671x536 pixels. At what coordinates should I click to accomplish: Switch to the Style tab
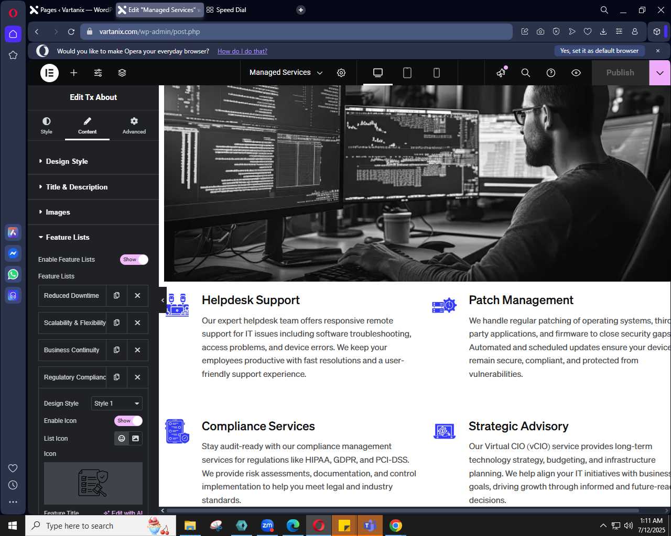[47, 126]
